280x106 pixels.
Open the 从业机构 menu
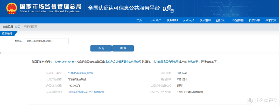[x=172, y=20]
